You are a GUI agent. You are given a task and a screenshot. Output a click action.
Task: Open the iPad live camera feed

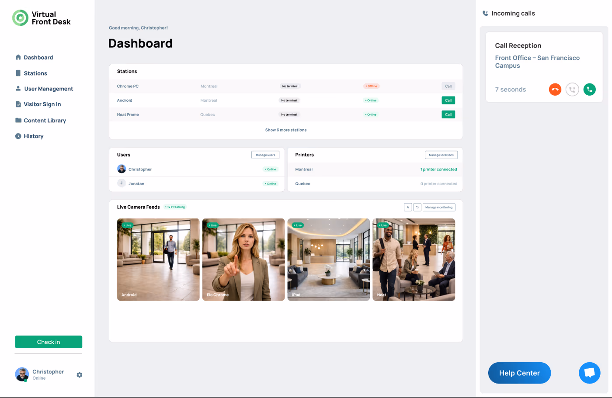[329, 260]
